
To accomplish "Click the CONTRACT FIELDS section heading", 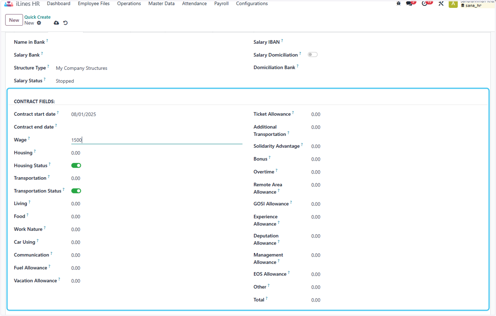I will tap(34, 101).
